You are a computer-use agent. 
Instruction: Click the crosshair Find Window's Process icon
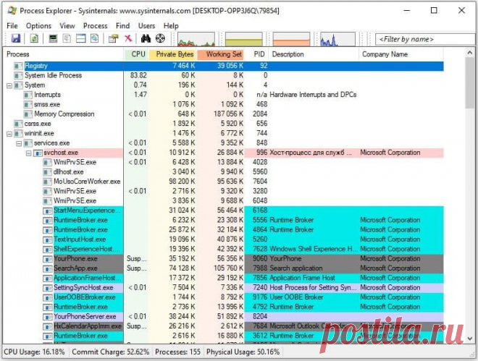click(160, 38)
